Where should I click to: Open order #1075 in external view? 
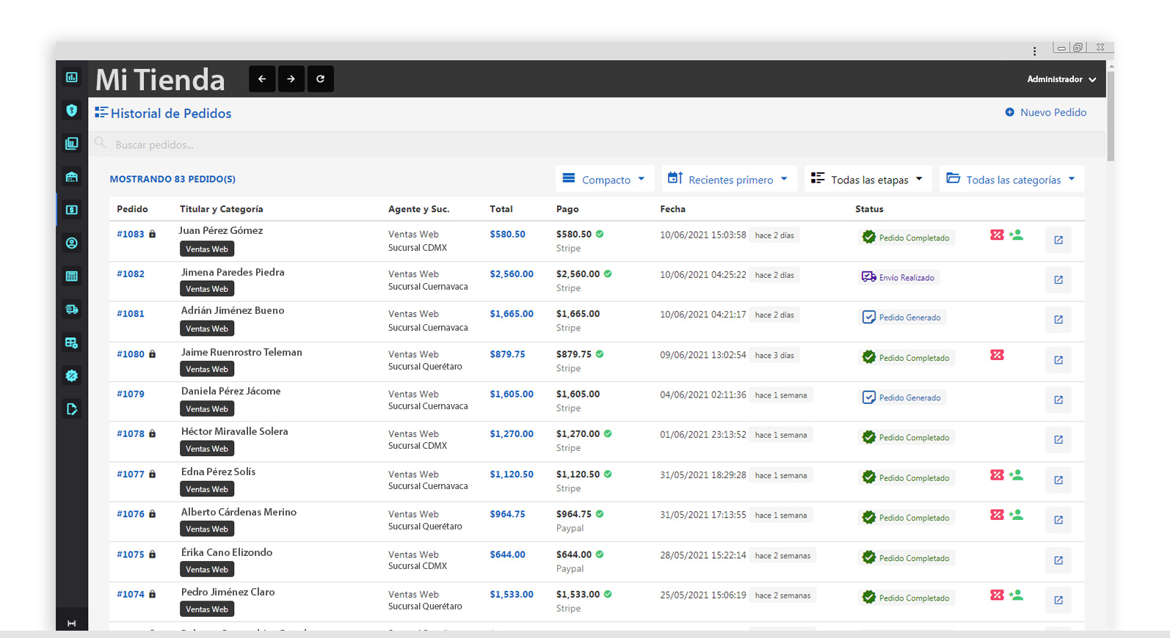tap(1058, 560)
